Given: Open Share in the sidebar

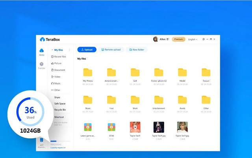Looking at the screenshot, I should [x=57, y=98].
